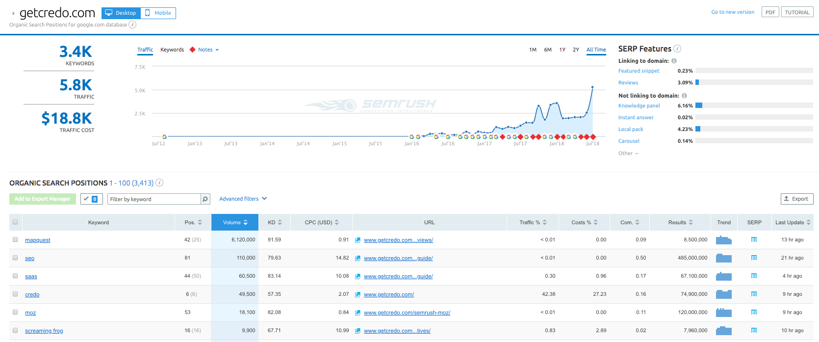Sort table by Pos. column
The width and height of the screenshot is (819, 342).
pos(193,222)
